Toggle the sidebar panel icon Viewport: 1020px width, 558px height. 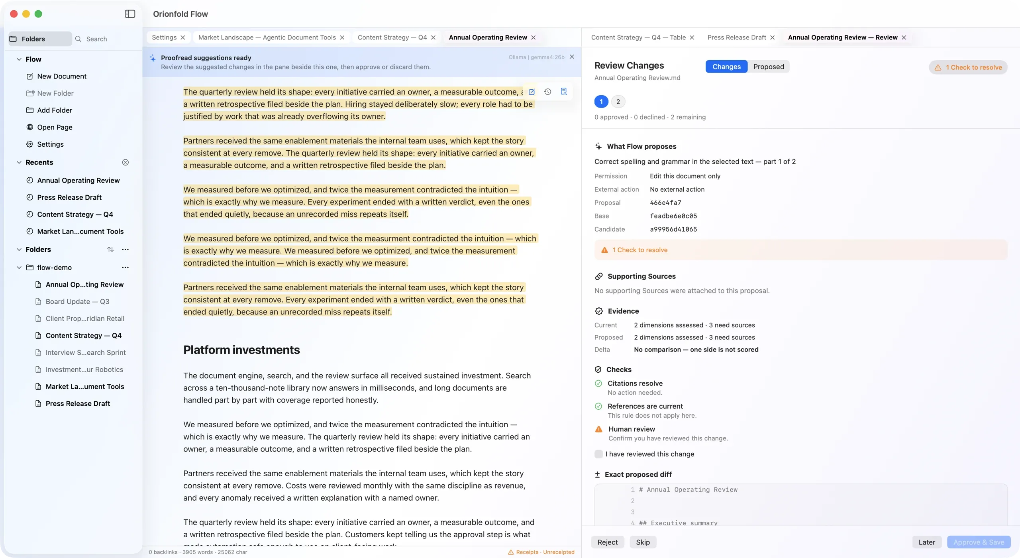click(130, 14)
